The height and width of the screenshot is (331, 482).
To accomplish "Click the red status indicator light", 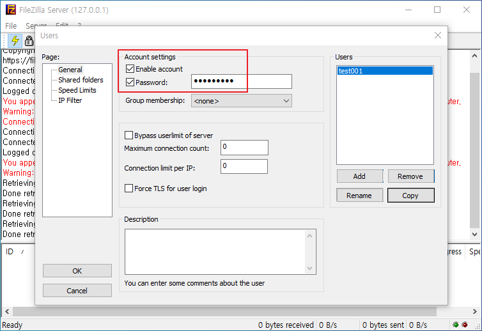I will [465, 325].
